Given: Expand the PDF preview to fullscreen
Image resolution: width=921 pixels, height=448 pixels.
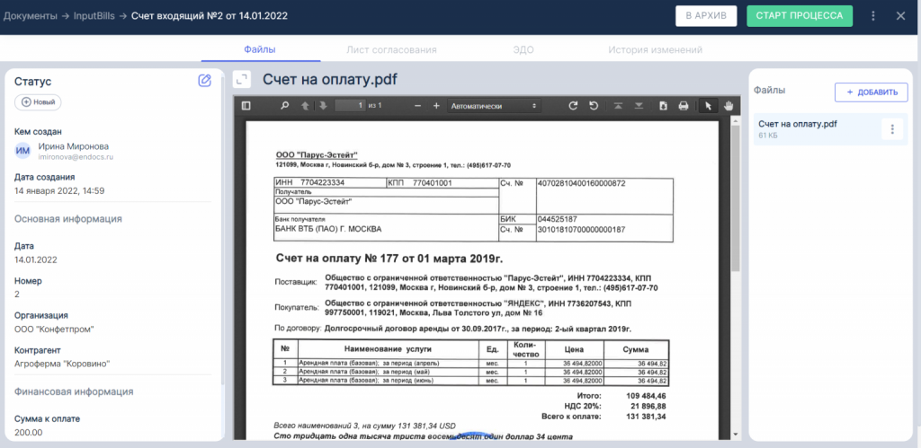Looking at the screenshot, I should 241,79.
